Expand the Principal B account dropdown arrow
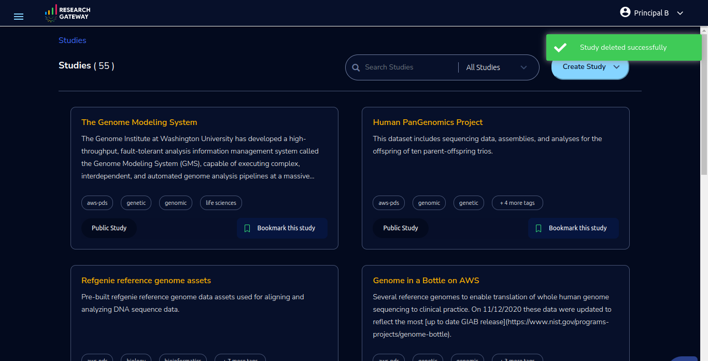Image resolution: width=708 pixels, height=361 pixels. (x=680, y=13)
